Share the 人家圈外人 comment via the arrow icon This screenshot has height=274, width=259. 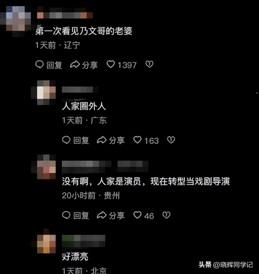pyautogui.click(x=102, y=140)
